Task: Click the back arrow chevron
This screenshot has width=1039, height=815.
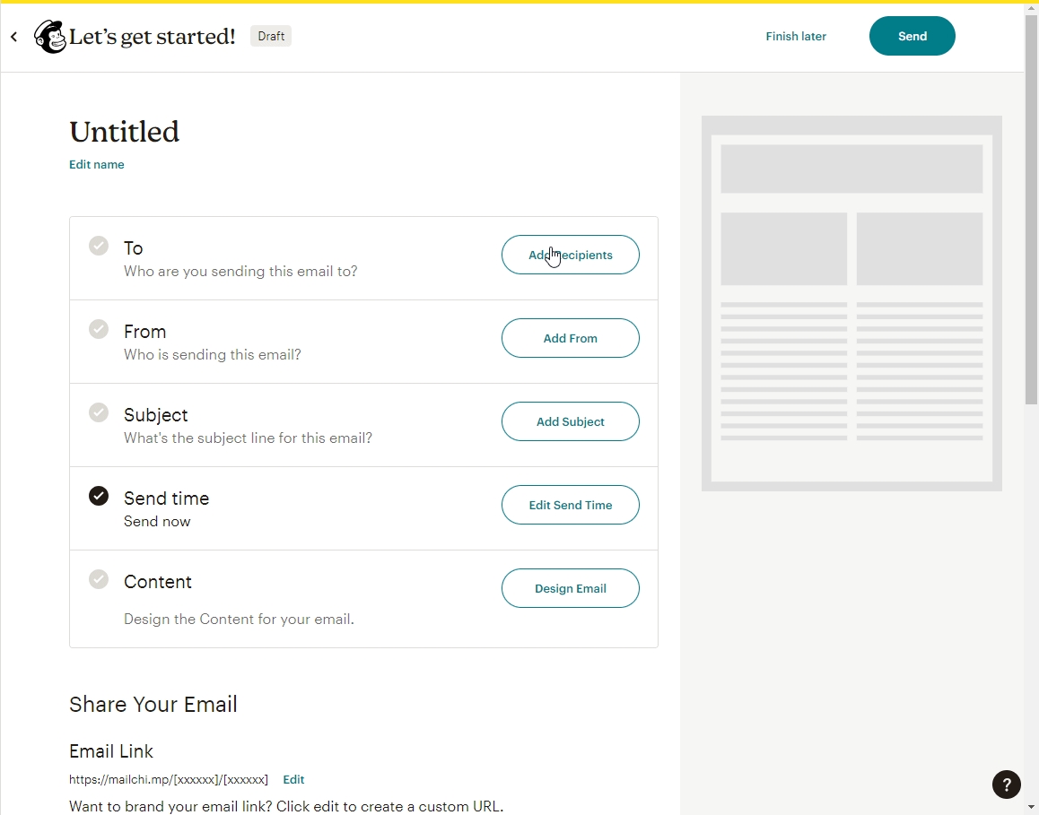Action: click(13, 37)
